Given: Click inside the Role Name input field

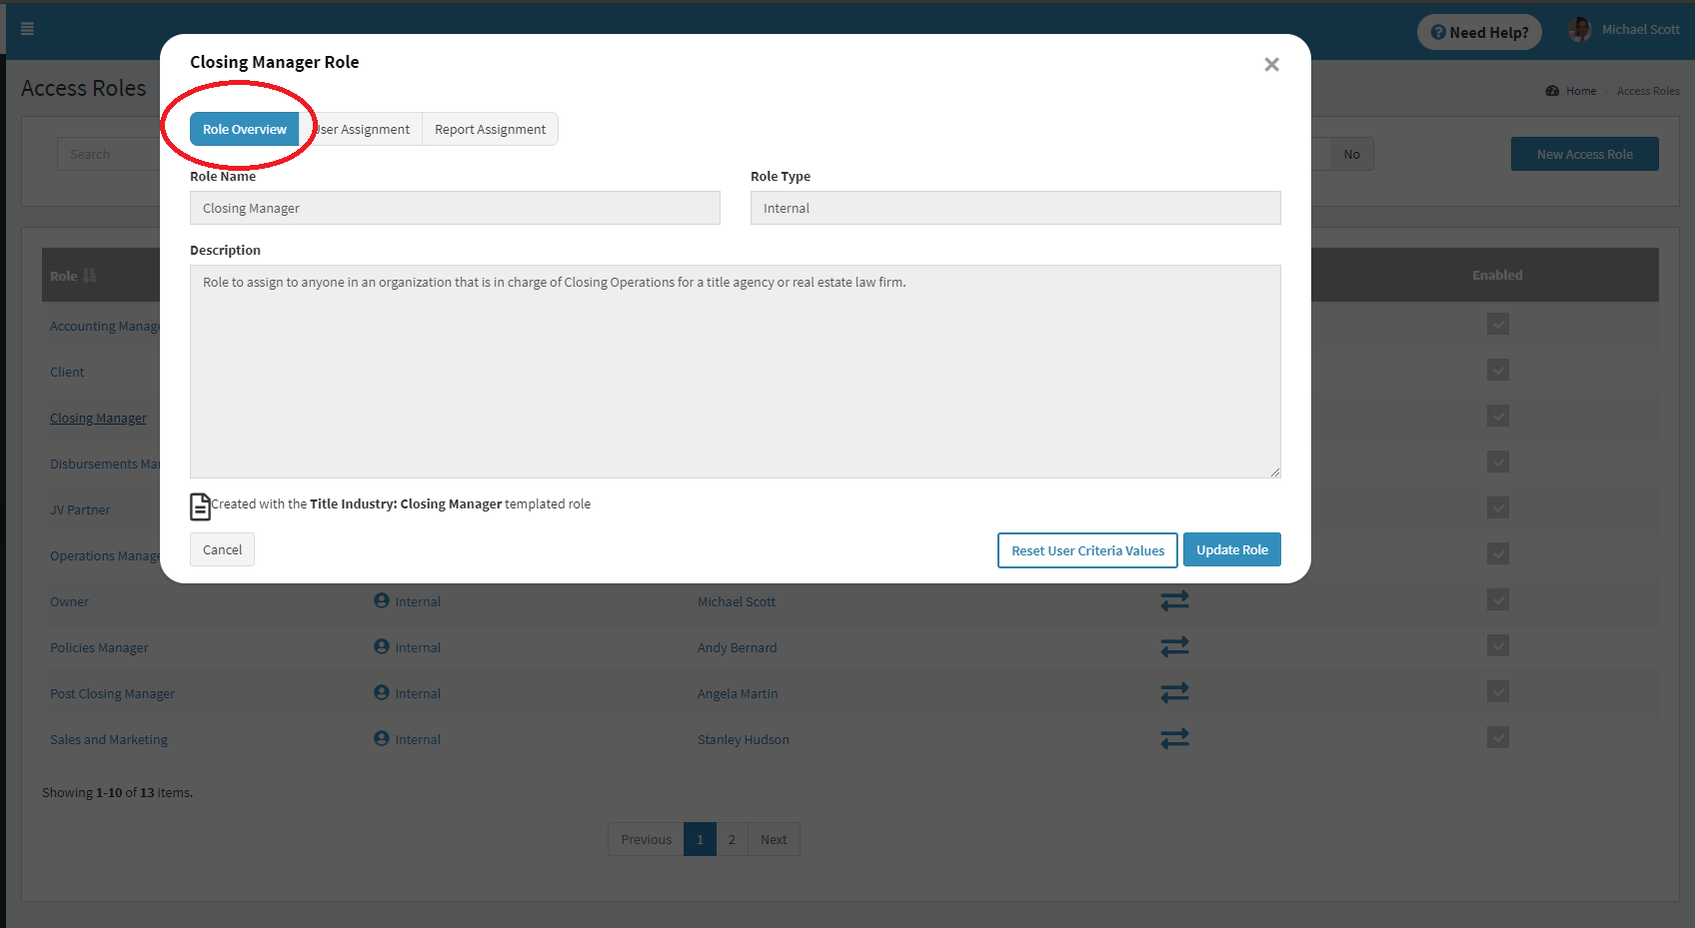Looking at the screenshot, I should (455, 208).
